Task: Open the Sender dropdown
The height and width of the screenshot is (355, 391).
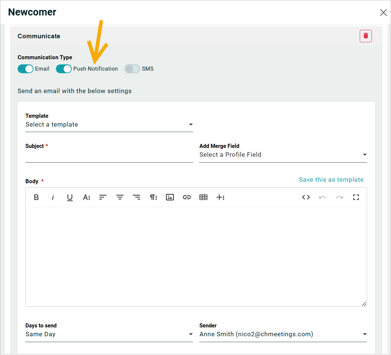Action: pyautogui.click(x=283, y=334)
